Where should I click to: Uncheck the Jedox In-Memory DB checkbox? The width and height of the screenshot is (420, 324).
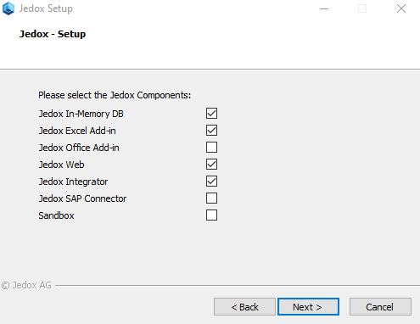point(211,114)
